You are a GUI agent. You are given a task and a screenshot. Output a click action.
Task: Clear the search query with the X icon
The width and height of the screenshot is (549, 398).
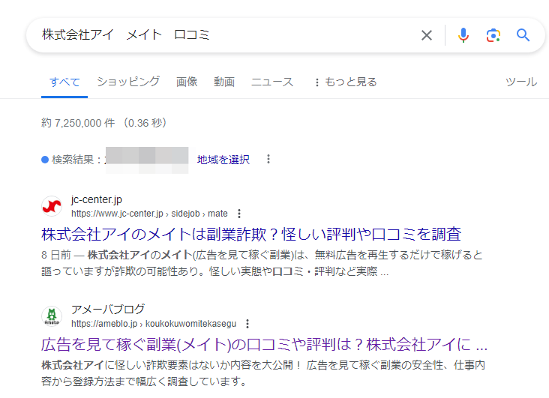[x=427, y=35]
